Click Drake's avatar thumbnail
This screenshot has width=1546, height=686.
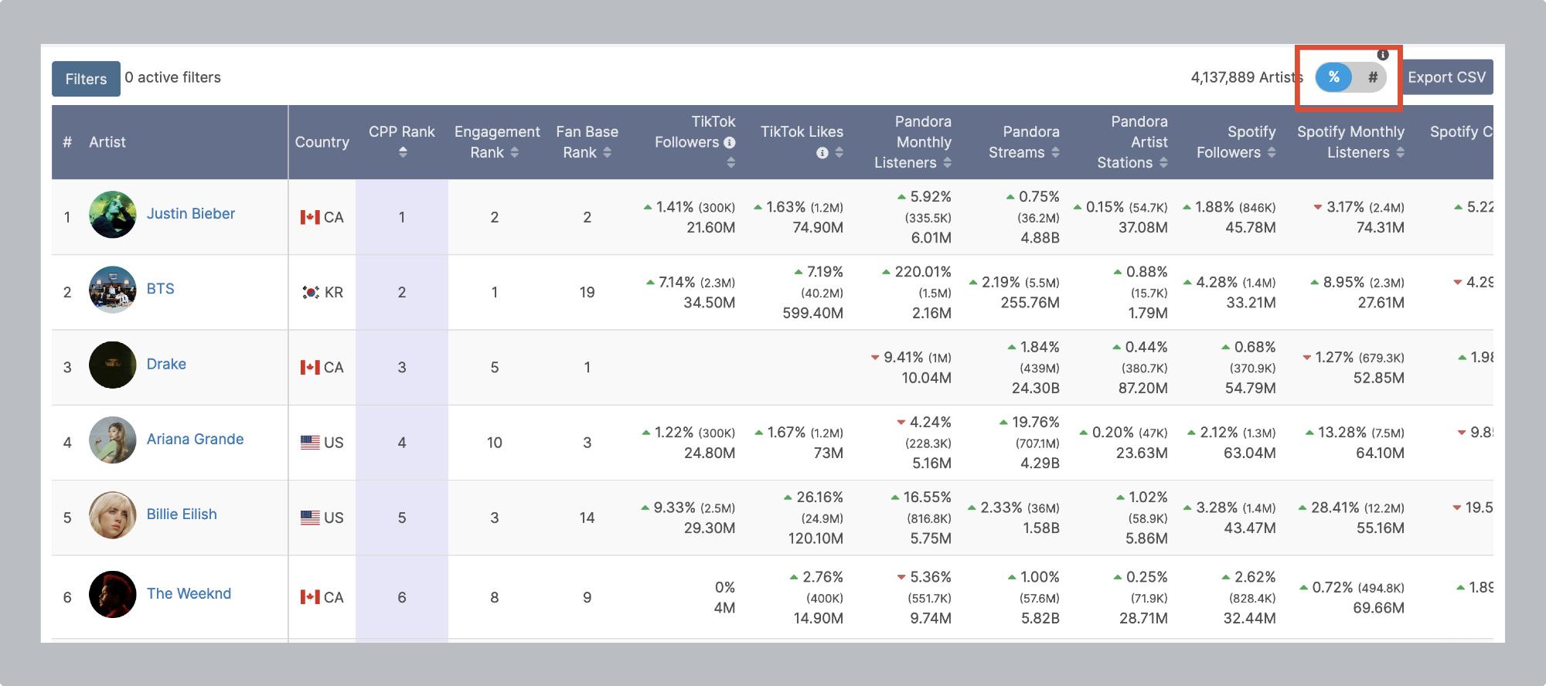click(x=113, y=365)
